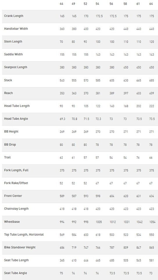Click the size 44 column header

61,4
